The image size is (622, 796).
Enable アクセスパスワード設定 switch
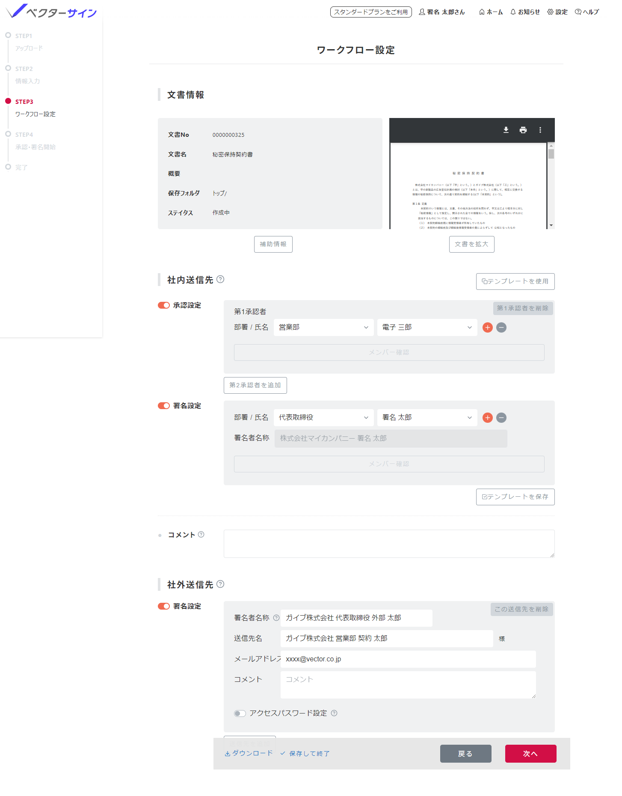240,713
